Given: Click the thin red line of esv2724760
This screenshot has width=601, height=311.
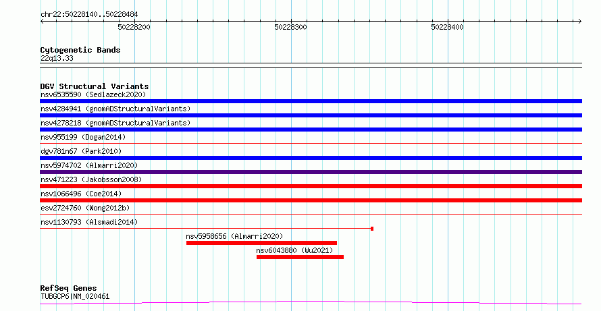Looking at the screenshot, I should pos(311,214).
